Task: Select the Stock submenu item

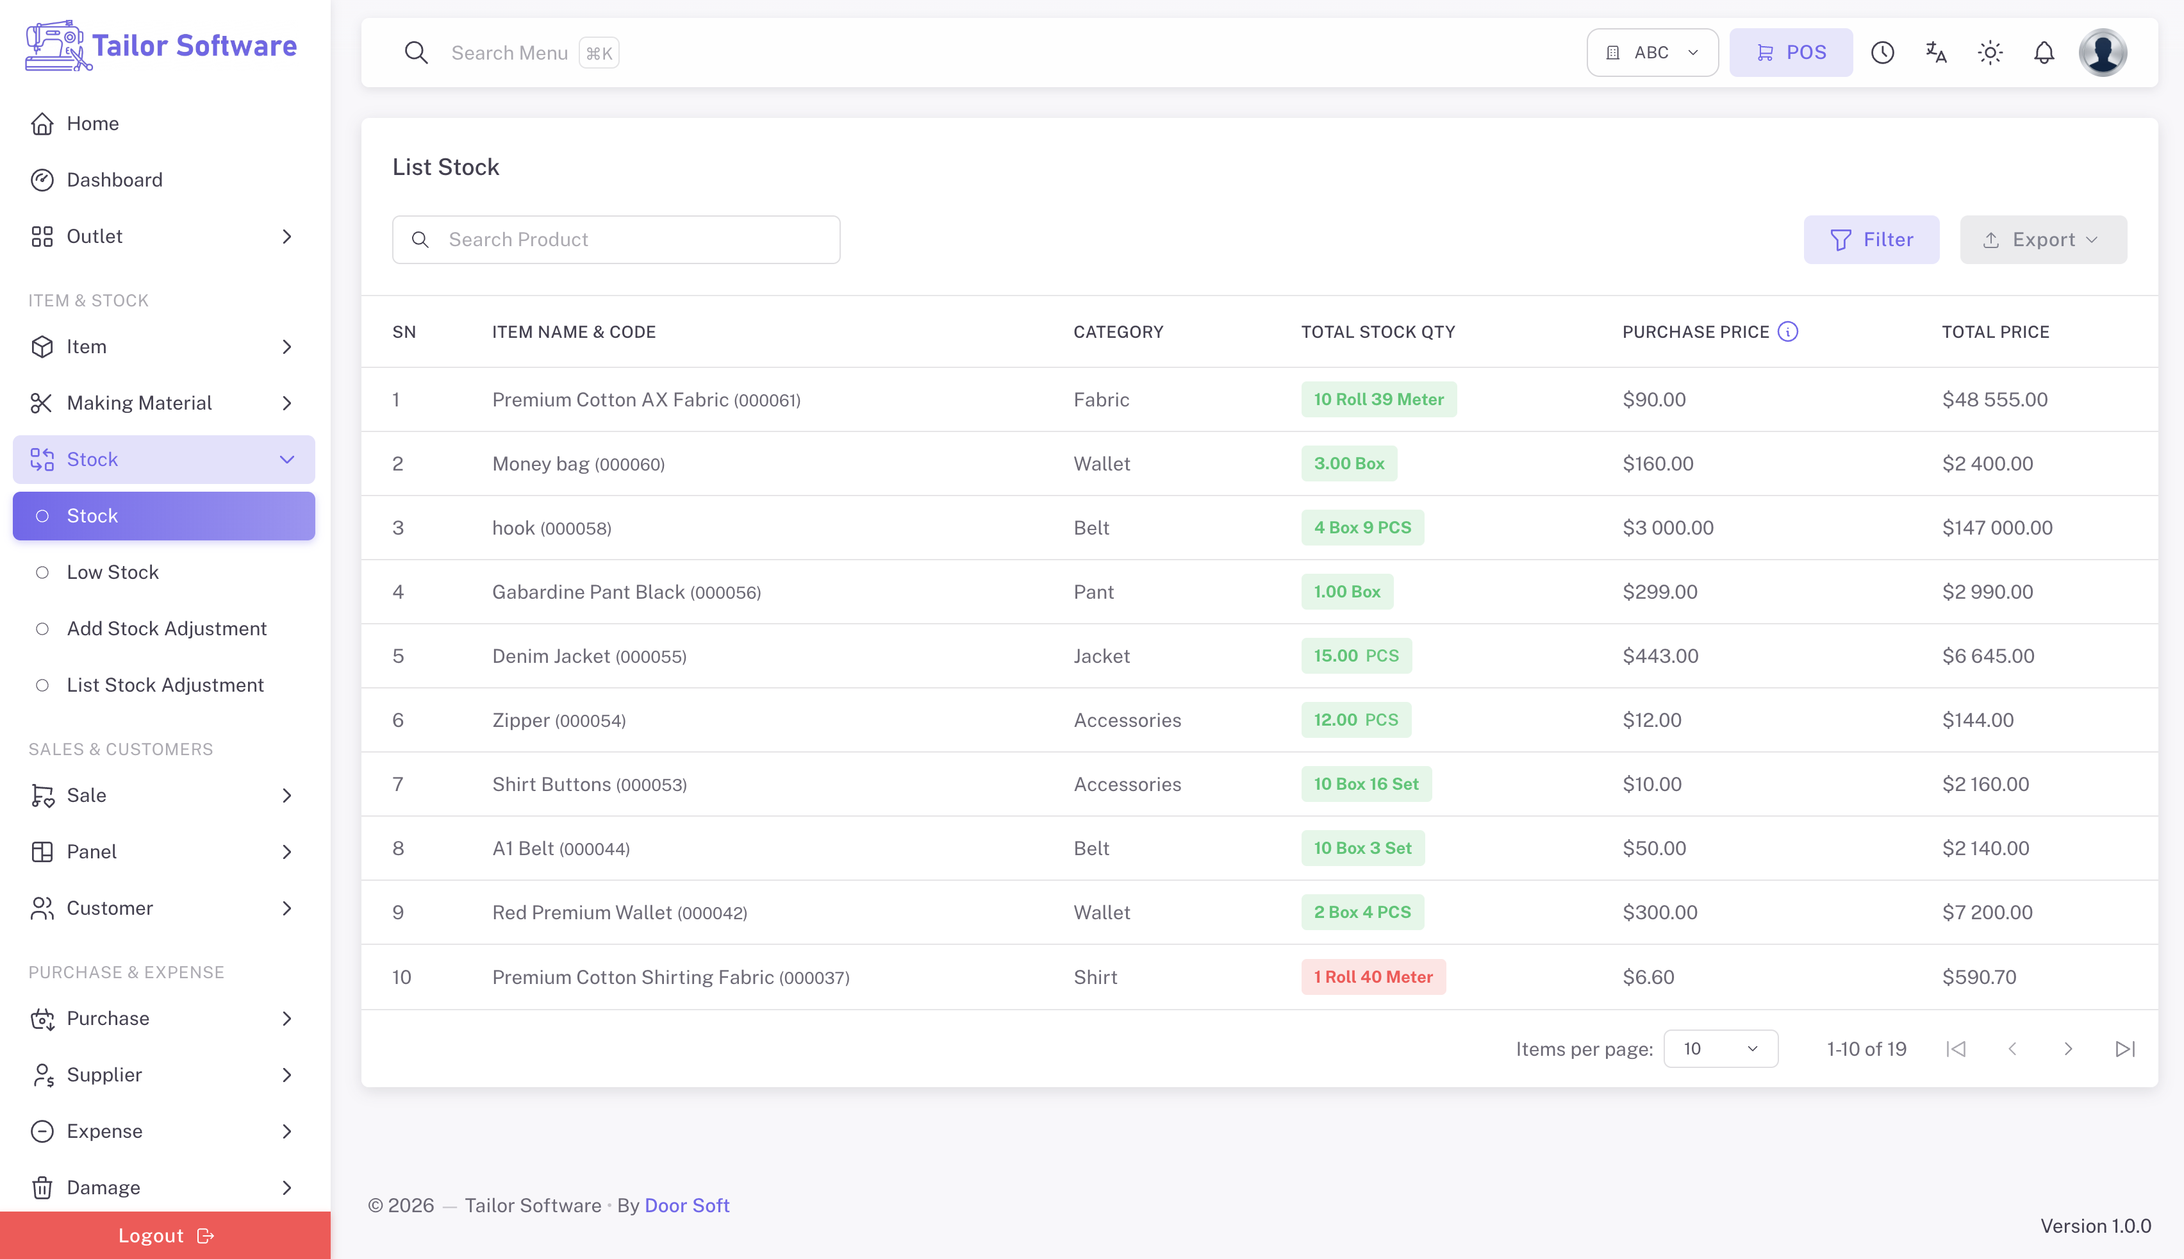Action: click(163, 516)
